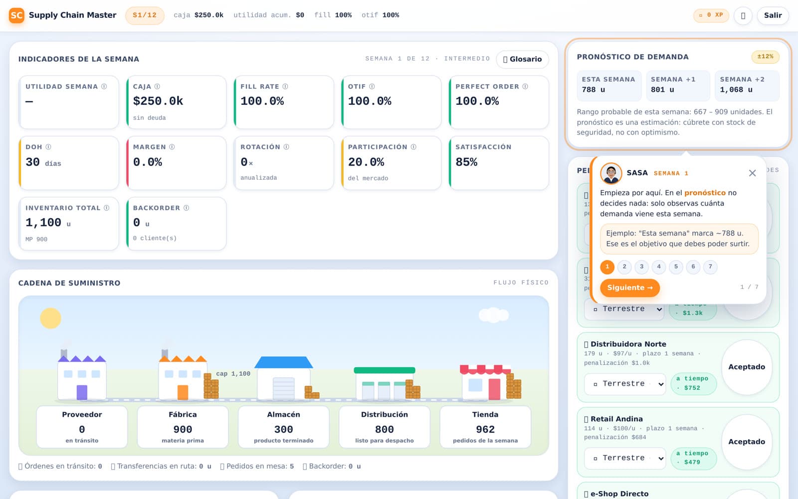
Task: Click info icon beside Inventario Total
Action: 107,208
